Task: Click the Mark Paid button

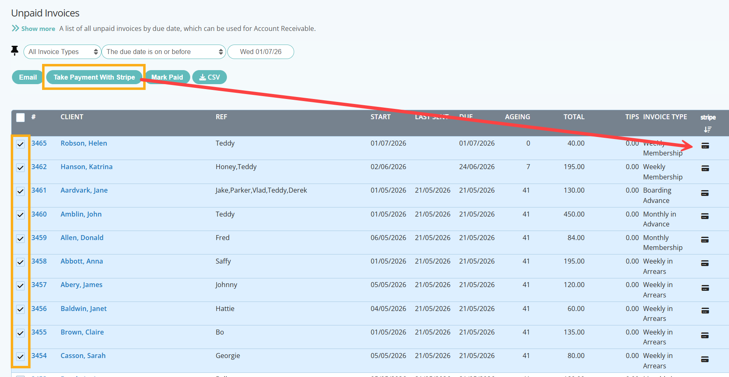Action: click(167, 77)
